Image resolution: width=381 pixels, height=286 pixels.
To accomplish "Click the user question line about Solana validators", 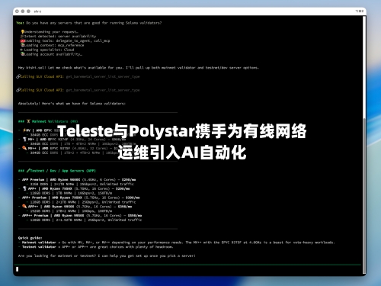I will pos(89,23).
